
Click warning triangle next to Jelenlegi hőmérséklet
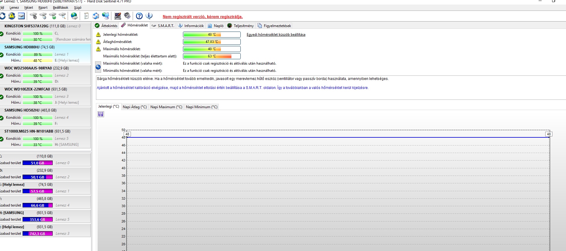(x=98, y=35)
